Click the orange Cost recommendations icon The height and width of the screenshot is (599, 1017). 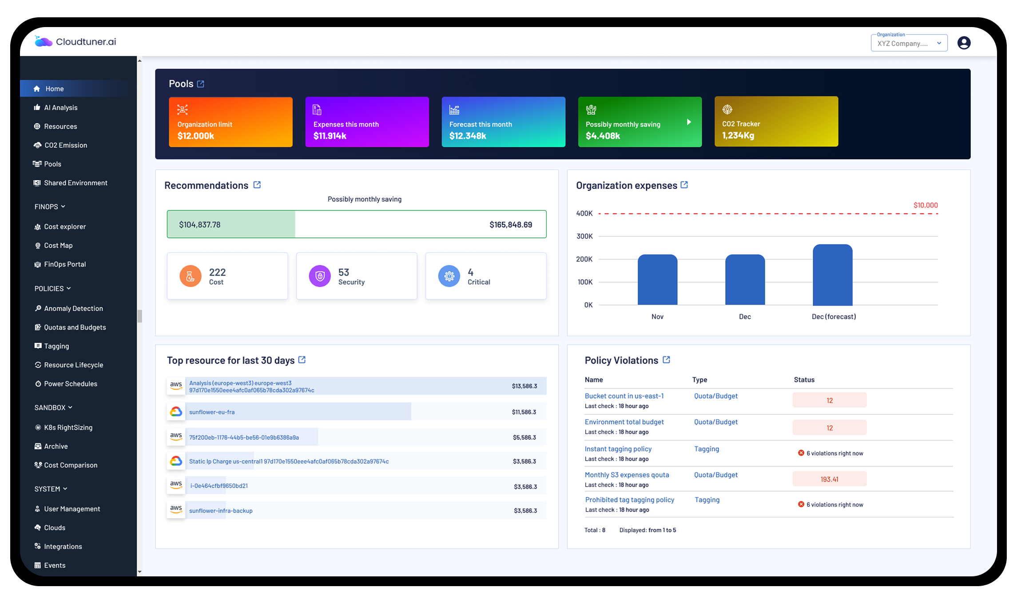[x=190, y=276]
